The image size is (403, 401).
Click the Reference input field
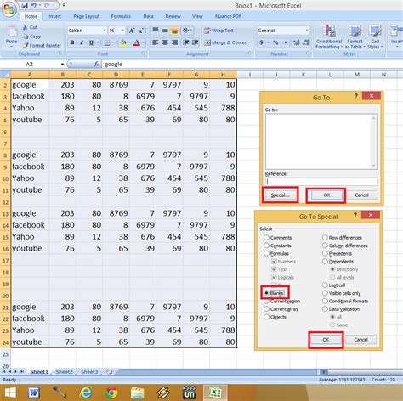click(x=321, y=182)
